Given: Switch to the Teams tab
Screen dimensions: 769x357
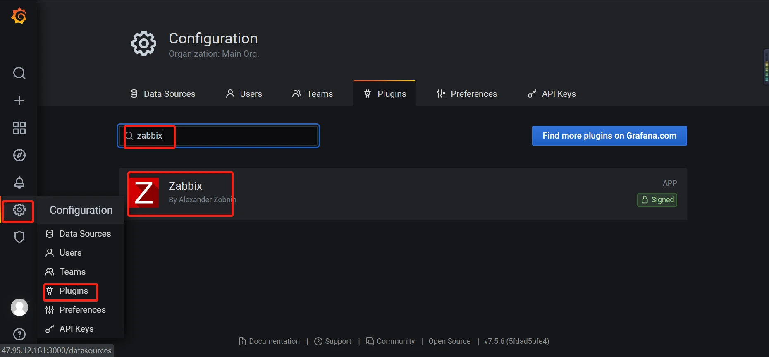Looking at the screenshot, I should [312, 94].
